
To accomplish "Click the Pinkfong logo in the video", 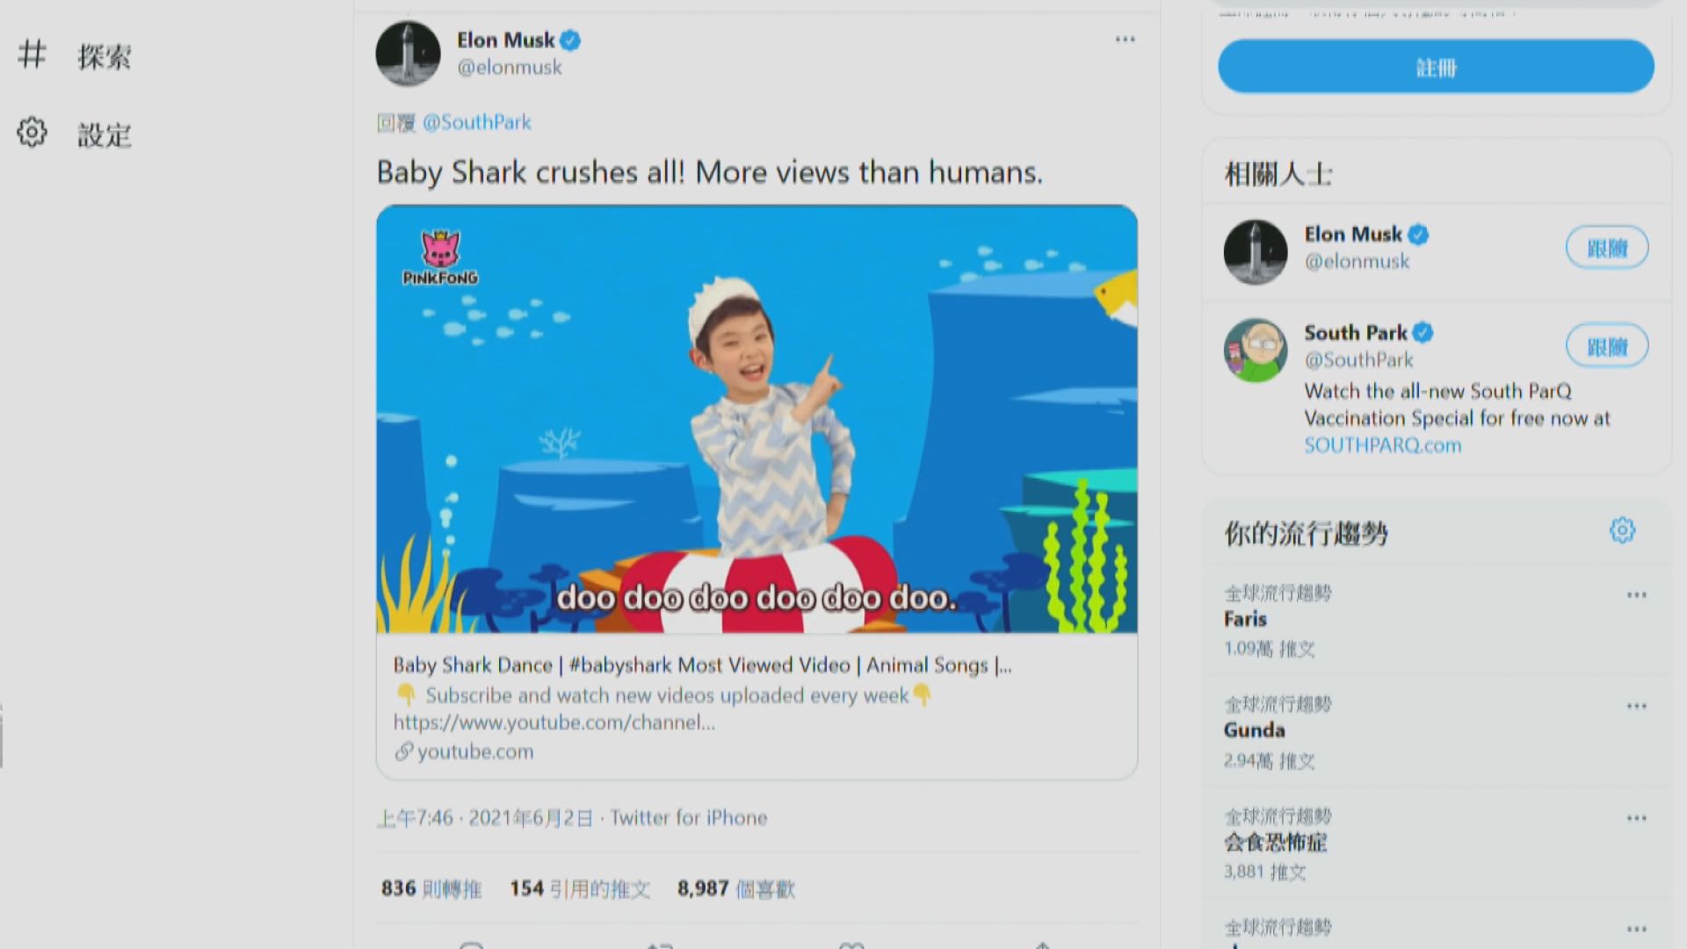I will pos(440,257).
